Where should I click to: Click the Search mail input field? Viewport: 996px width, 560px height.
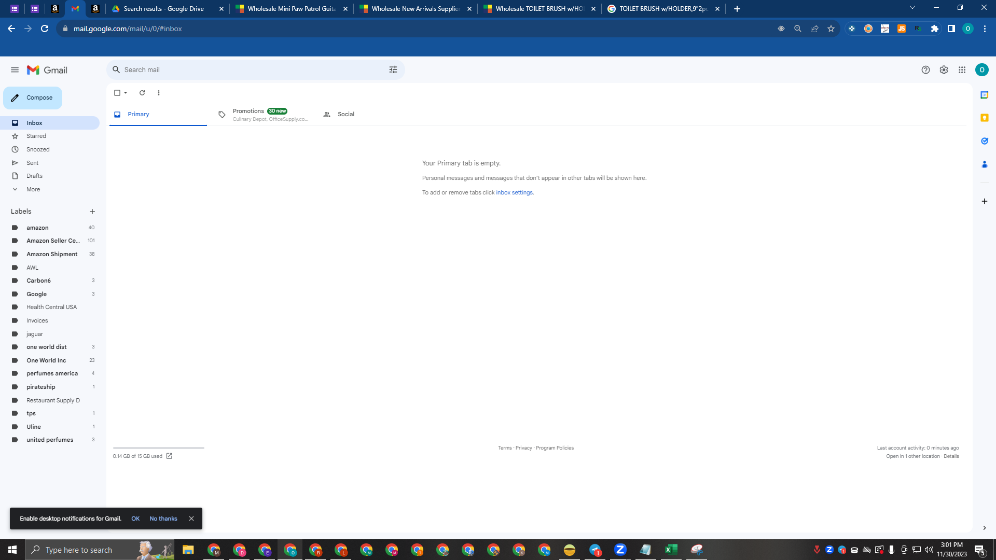click(254, 70)
